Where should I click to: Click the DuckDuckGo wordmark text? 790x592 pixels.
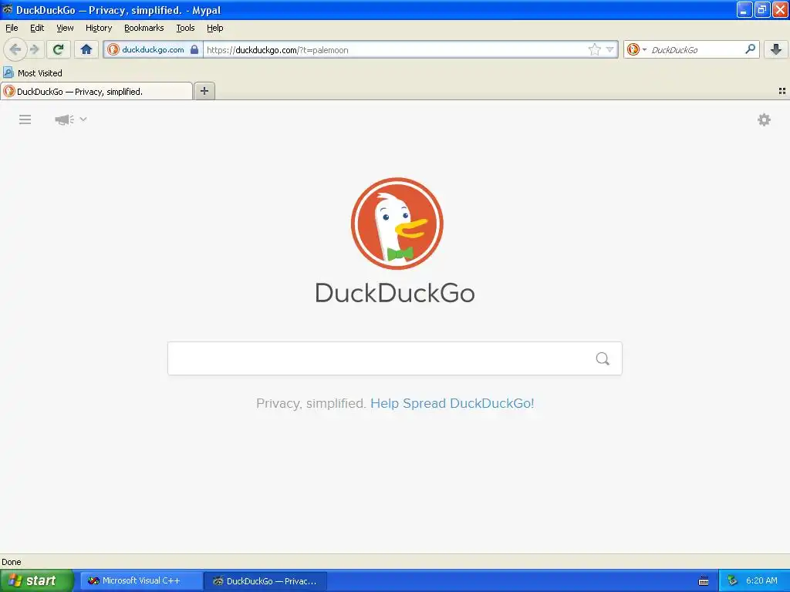[x=395, y=293]
